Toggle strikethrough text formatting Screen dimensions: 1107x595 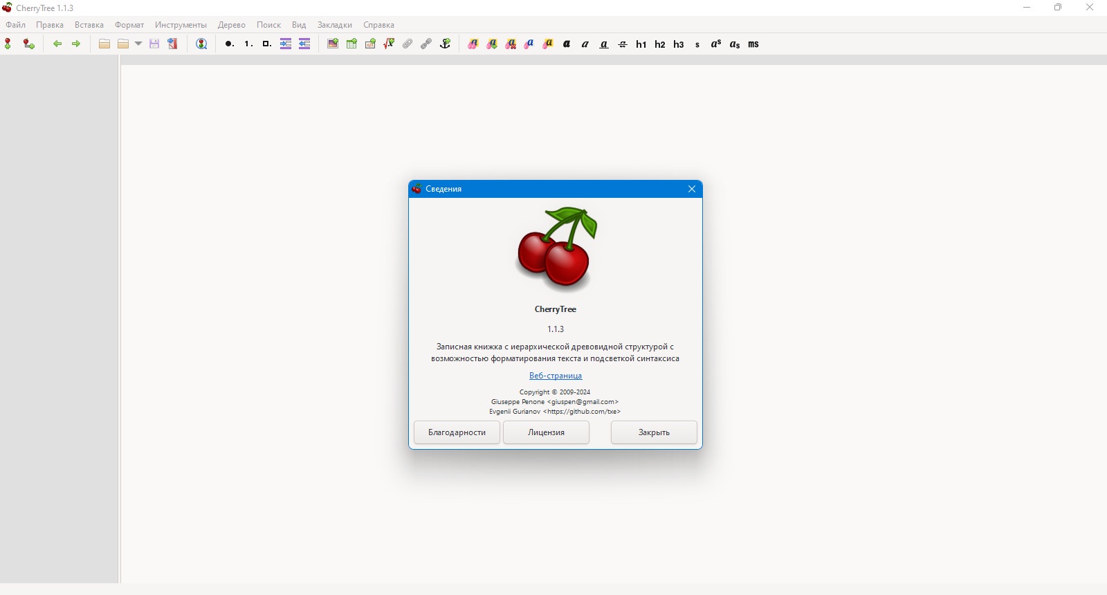(x=623, y=44)
